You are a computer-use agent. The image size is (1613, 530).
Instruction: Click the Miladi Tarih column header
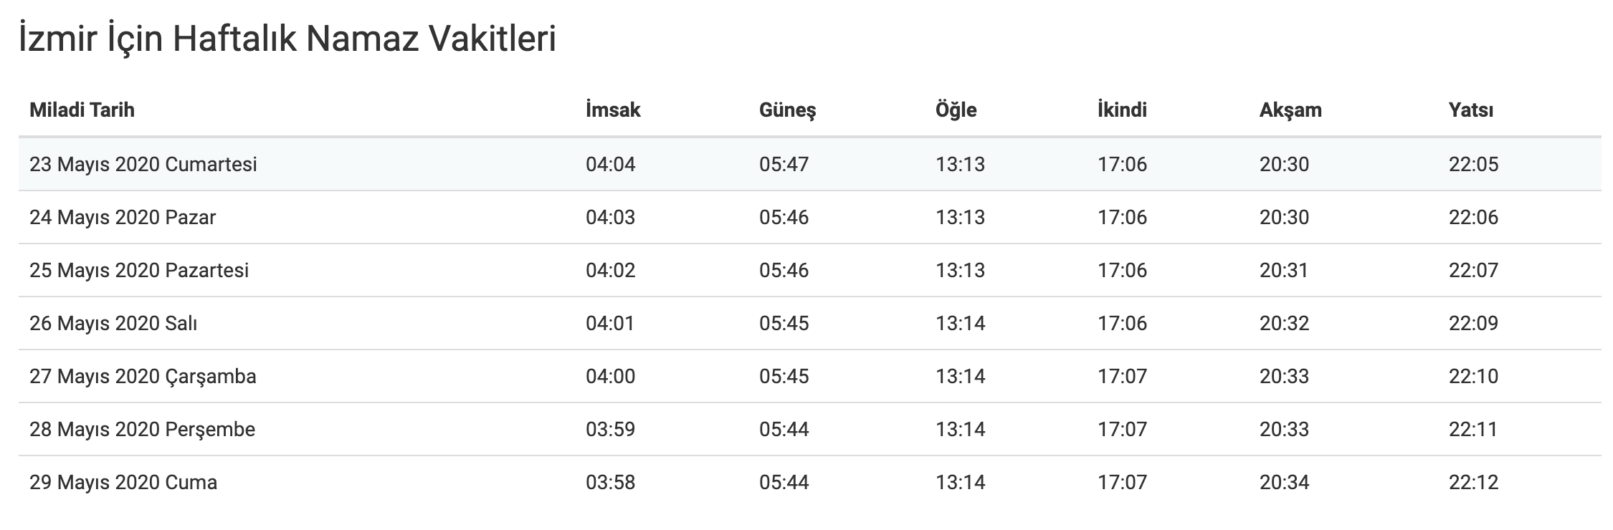pyautogui.click(x=82, y=110)
